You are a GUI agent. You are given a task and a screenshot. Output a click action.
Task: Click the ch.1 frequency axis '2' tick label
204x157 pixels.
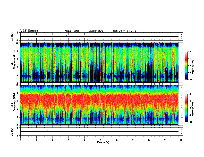18,75
